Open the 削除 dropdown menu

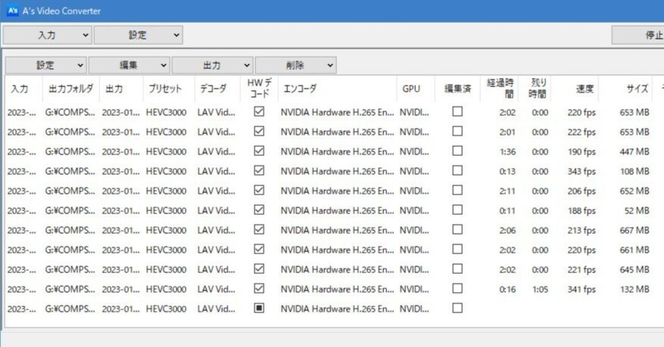pos(295,65)
